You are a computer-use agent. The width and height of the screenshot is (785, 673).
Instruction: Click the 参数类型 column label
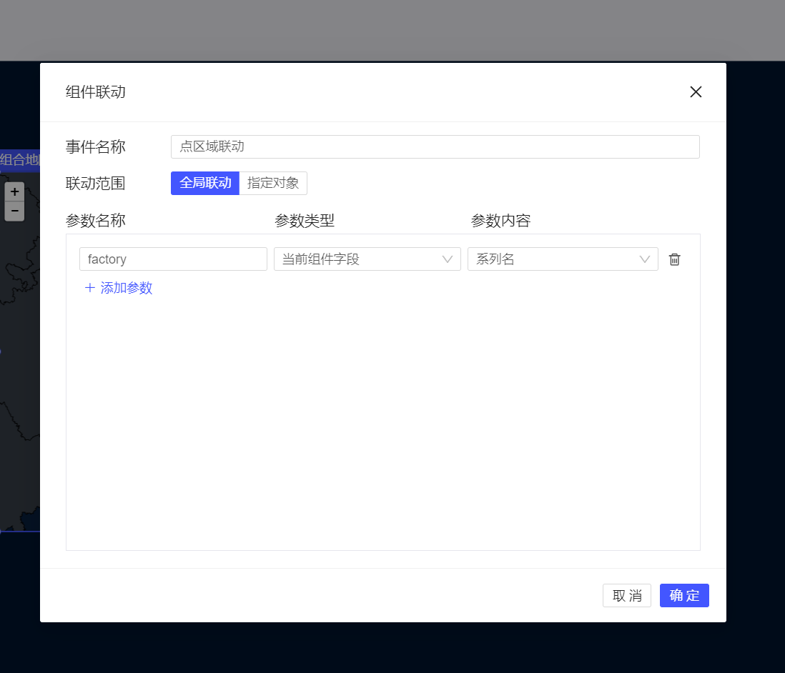coord(305,221)
